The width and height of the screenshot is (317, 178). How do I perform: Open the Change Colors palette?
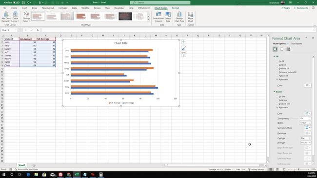click(x=26, y=17)
